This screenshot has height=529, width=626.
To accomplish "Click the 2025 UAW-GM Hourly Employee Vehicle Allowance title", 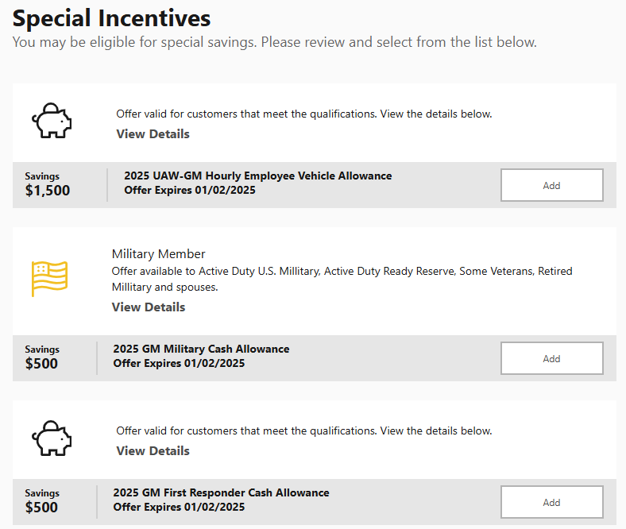I will click(257, 176).
